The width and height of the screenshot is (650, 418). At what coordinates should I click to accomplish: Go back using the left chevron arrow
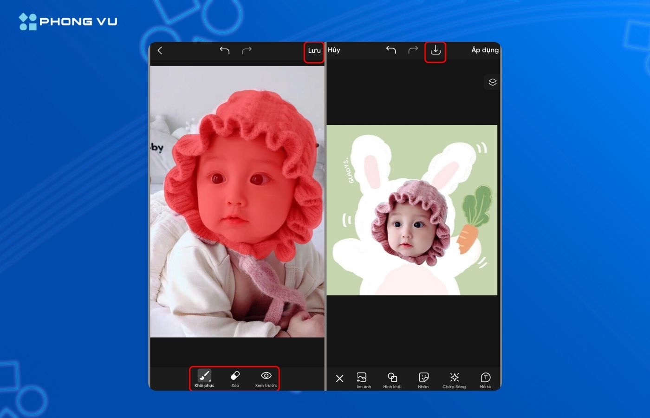pyautogui.click(x=160, y=50)
